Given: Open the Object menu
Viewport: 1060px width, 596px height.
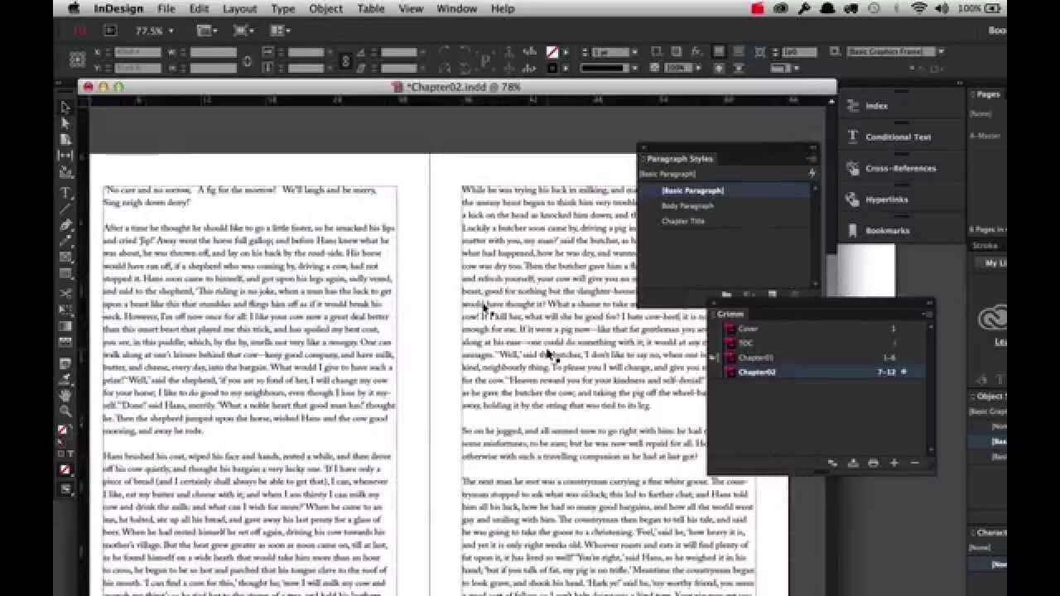Looking at the screenshot, I should [325, 8].
